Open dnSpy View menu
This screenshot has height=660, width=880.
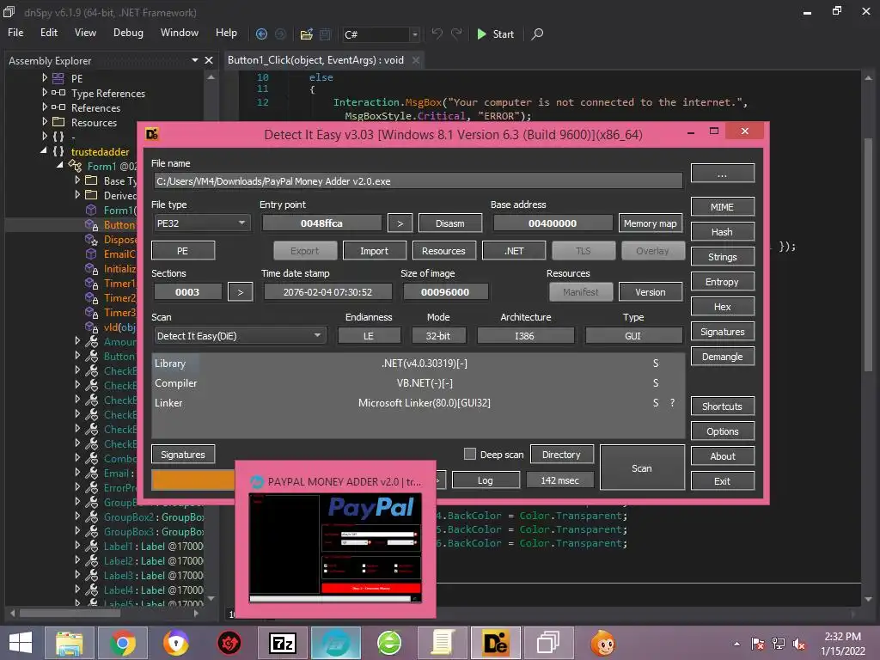click(85, 33)
